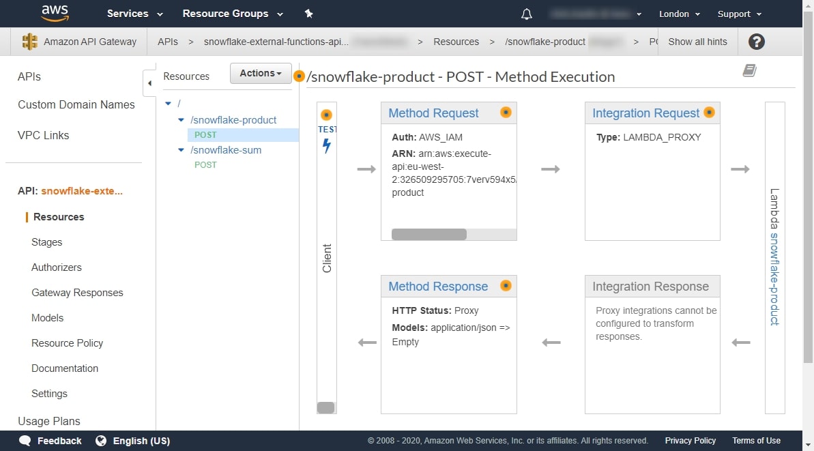This screenshot has height=451, width=814.
Task: Click the Method Response hint dot
Action: click(x=506, y=285)
